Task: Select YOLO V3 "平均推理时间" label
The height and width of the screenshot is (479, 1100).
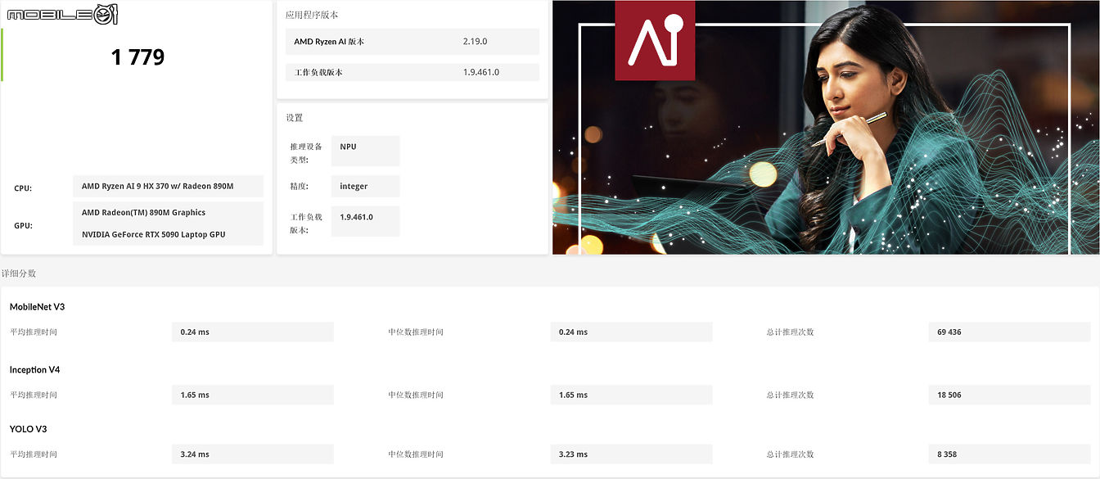Action: click(x=34, y=454)
